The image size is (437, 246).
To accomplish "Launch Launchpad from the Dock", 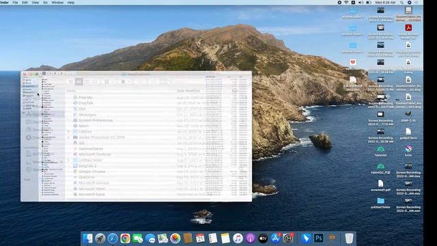I will 100,238.
